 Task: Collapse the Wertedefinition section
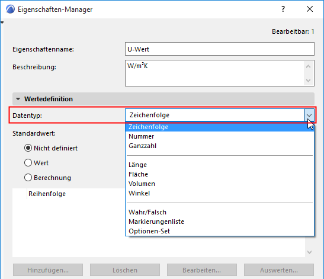pos(18,99)
